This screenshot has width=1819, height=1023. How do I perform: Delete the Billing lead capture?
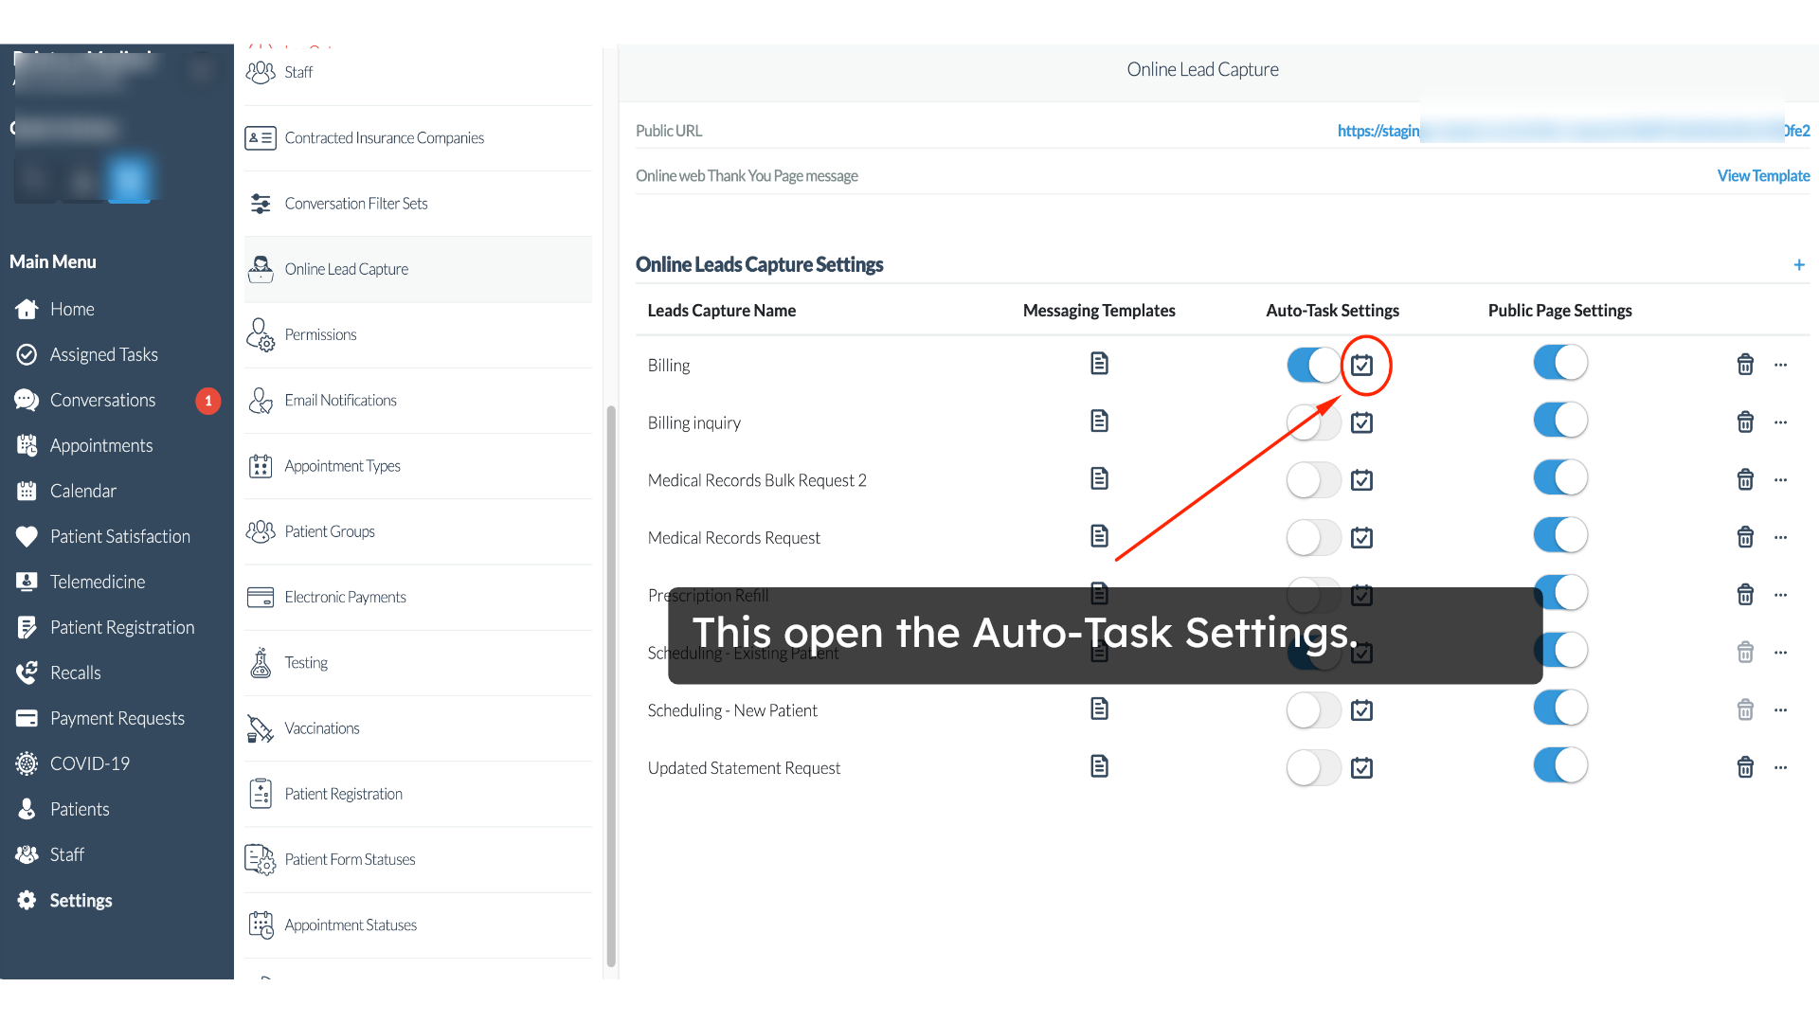tap(1745, 365)
